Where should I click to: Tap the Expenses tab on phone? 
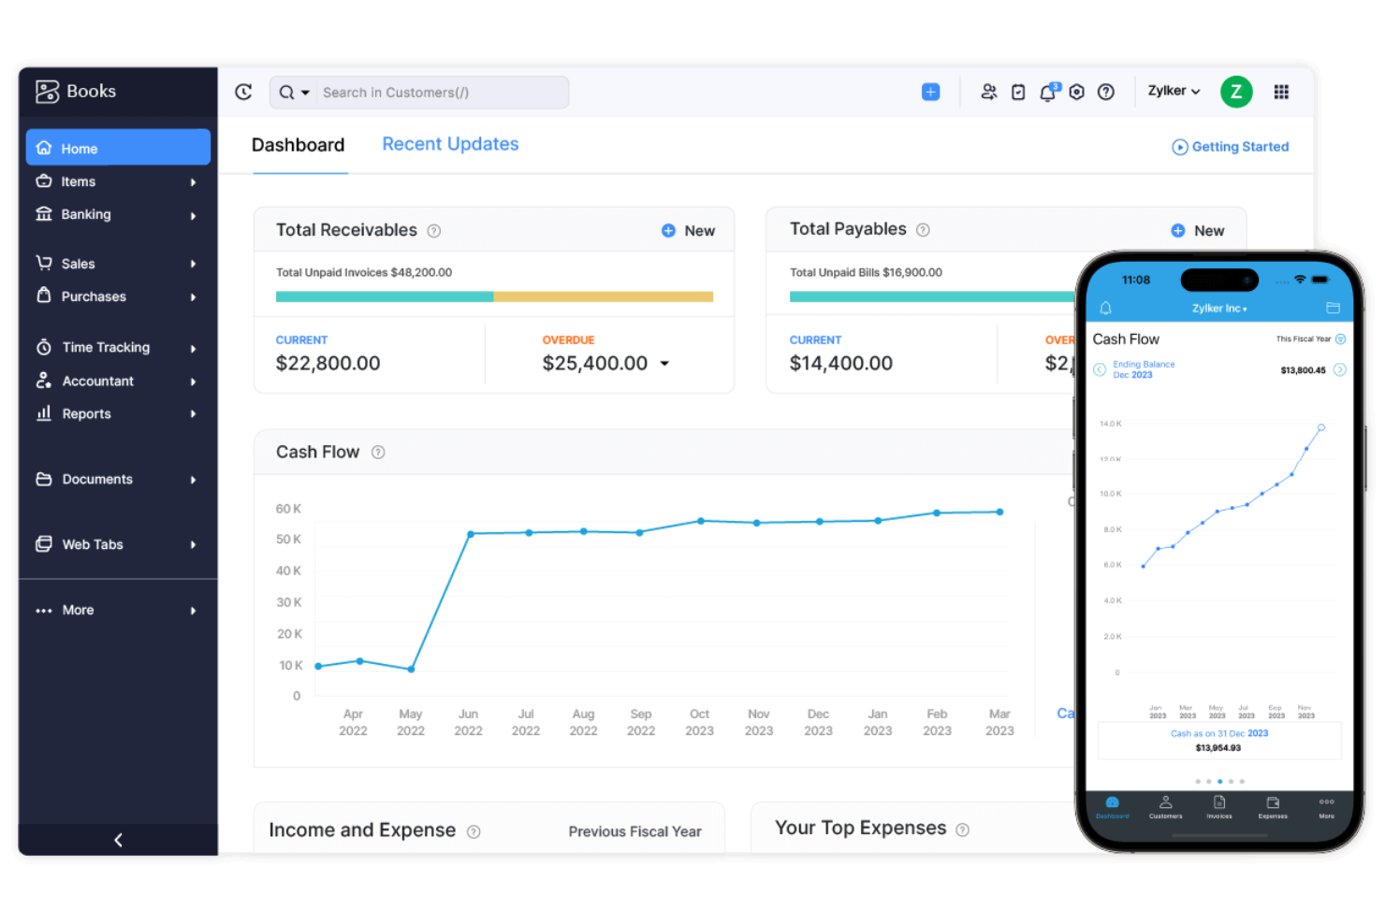tap(1273, 807)
